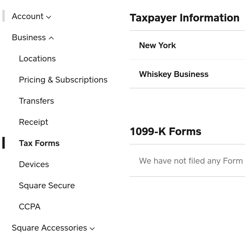Expand the Square Accessories chevron
The width and height of the screenshot is (245, 245).
coord(92,229)
